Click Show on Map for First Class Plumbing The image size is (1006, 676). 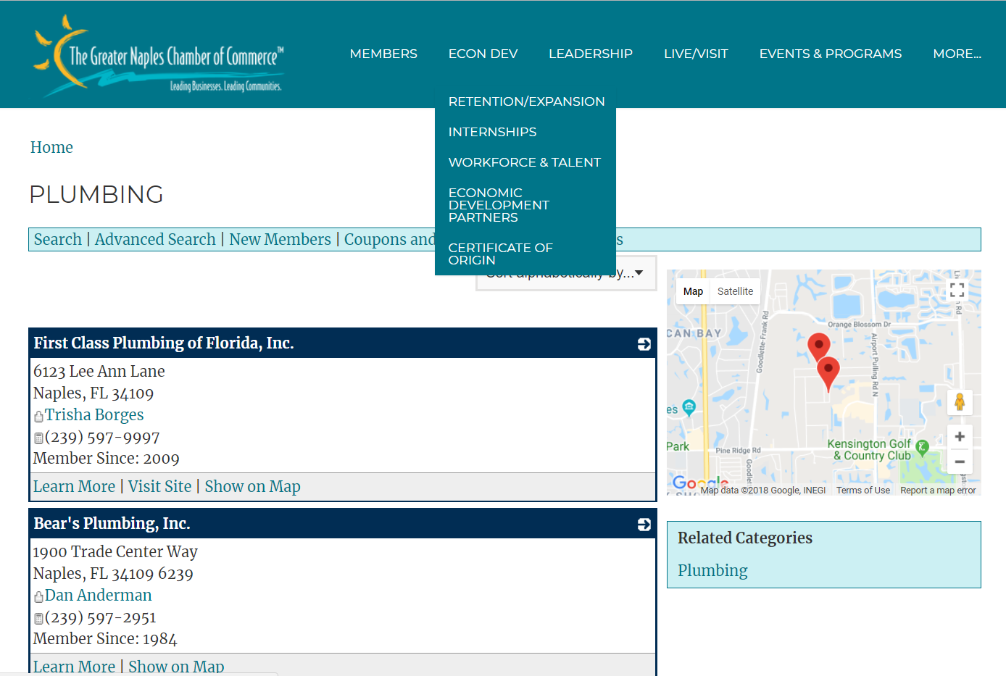[x=252, y=486]
